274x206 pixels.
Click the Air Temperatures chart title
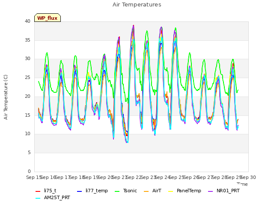pyautogui.click(x=137, y=5)
